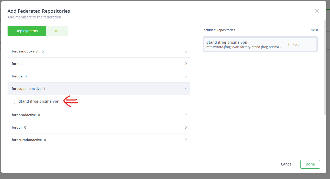Click the Cancel button
The width and height of the screenshot is (330, 179).
[x=287, y=164]
